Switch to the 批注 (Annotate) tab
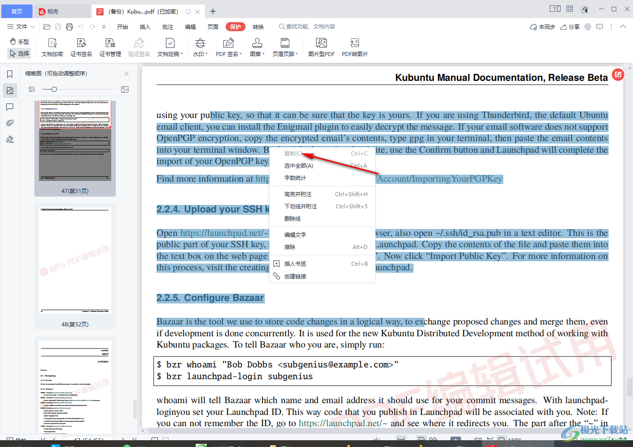This screenshot has width=633, height=447. point(168,27)
